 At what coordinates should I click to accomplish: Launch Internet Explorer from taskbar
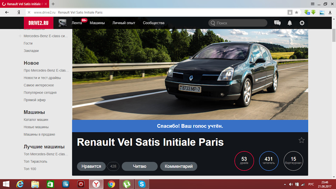(x=20, y=184)
